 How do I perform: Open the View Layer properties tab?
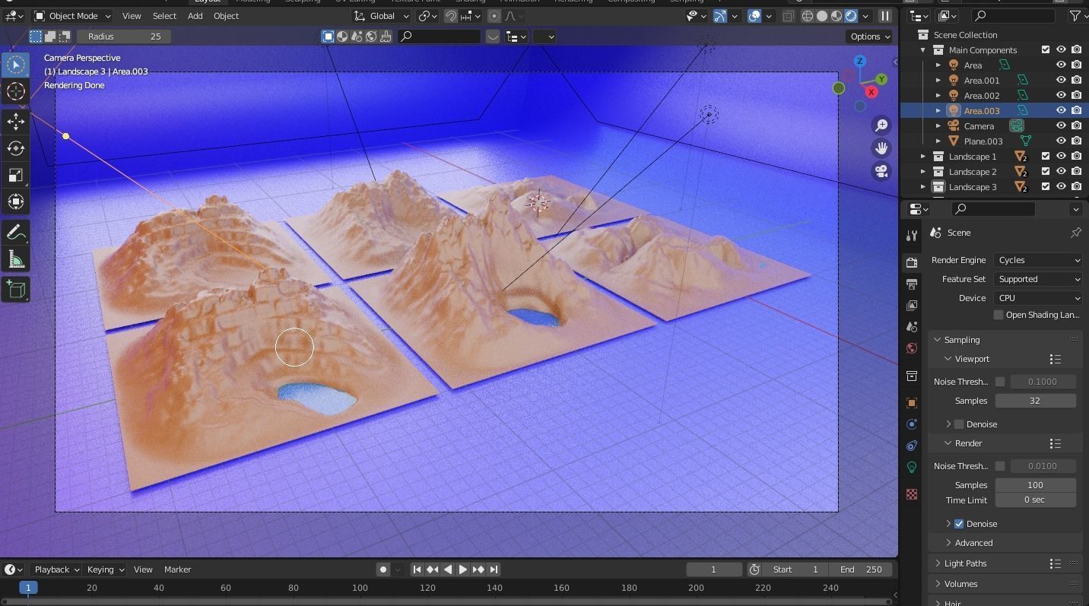point(912,305)
